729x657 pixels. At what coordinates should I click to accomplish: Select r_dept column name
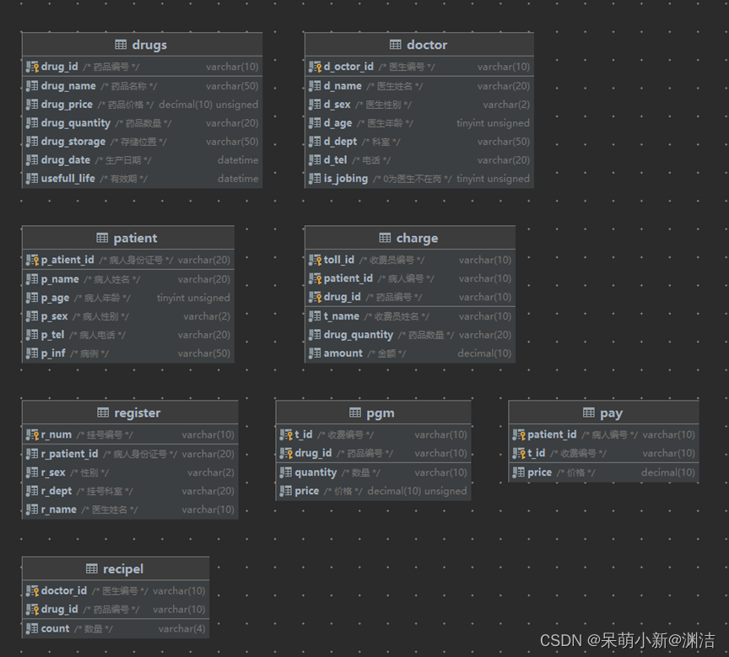coord(57,491)
